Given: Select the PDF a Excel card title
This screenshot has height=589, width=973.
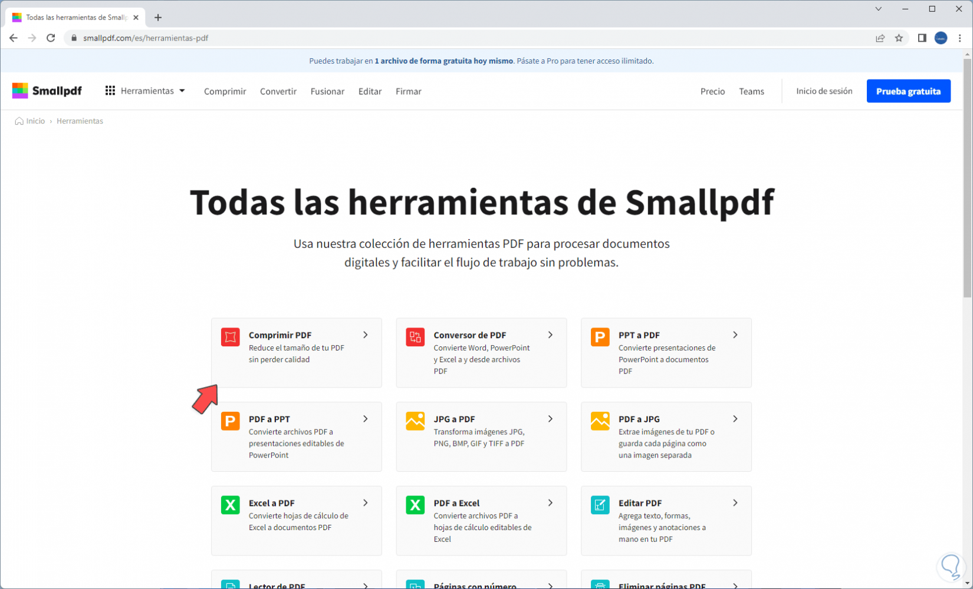Looking at the screenshot, I should 456,503.
